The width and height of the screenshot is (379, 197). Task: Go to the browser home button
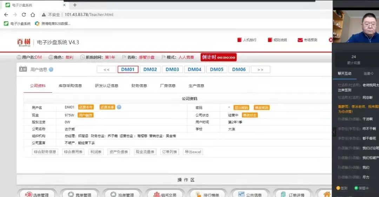[x=33, y=15]
